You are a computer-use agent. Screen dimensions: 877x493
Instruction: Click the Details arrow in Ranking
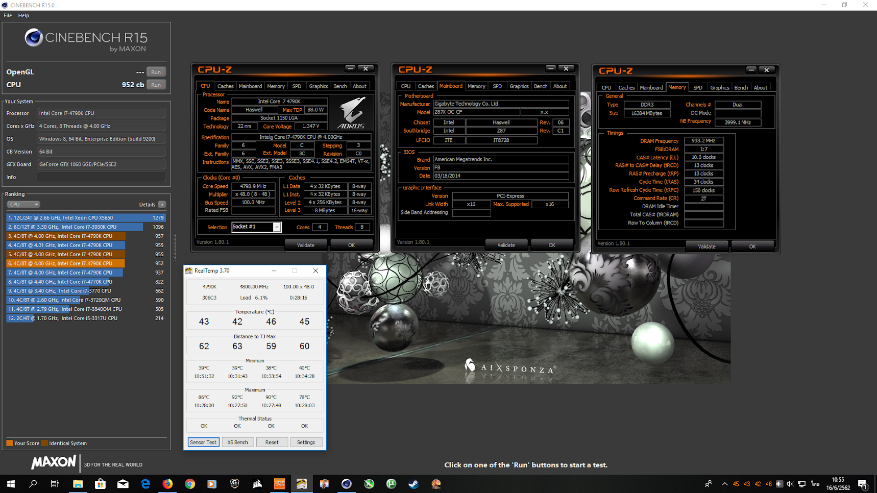pyautogui.click(x=162, y=204)
